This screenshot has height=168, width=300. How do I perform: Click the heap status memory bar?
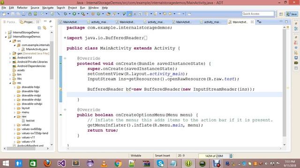[x=214, y=156]
